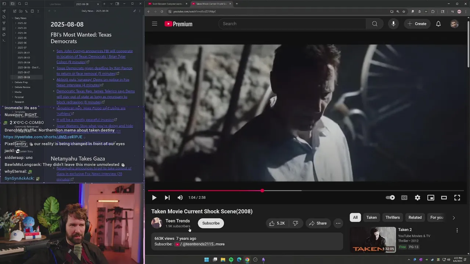Screen dimensions: 470x264
Task: Like the video with 5.2K likes
Action: click(277, 223)
